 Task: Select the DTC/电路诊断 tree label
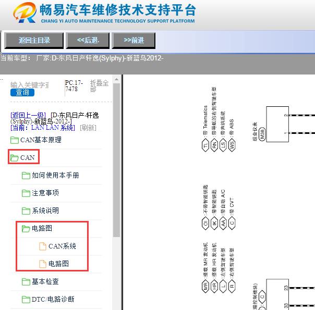click(53, 299)
